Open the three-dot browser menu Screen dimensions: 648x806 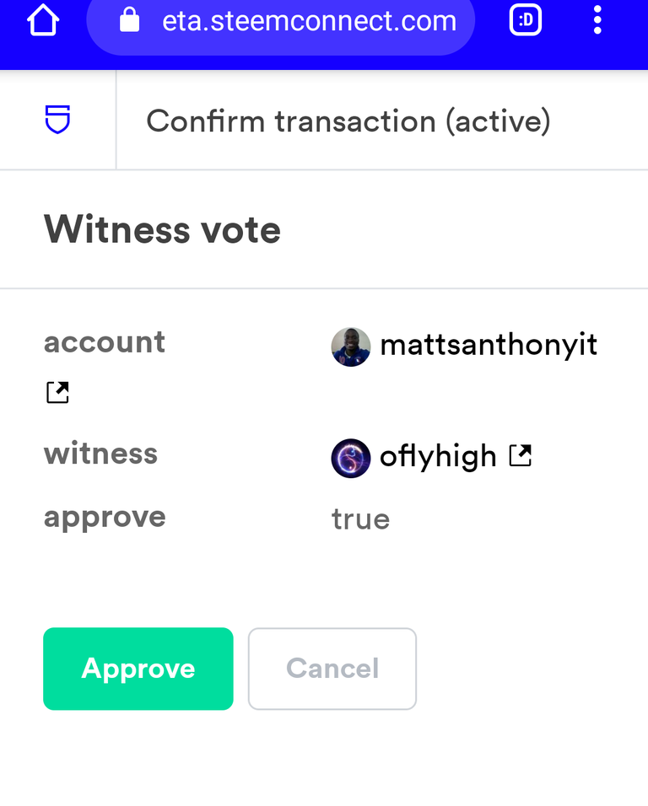click(x=597, y=20)
